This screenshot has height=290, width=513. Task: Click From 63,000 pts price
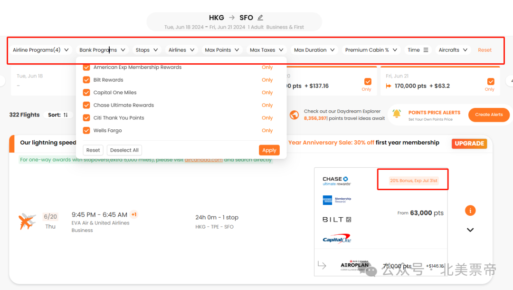coord(420,213)
